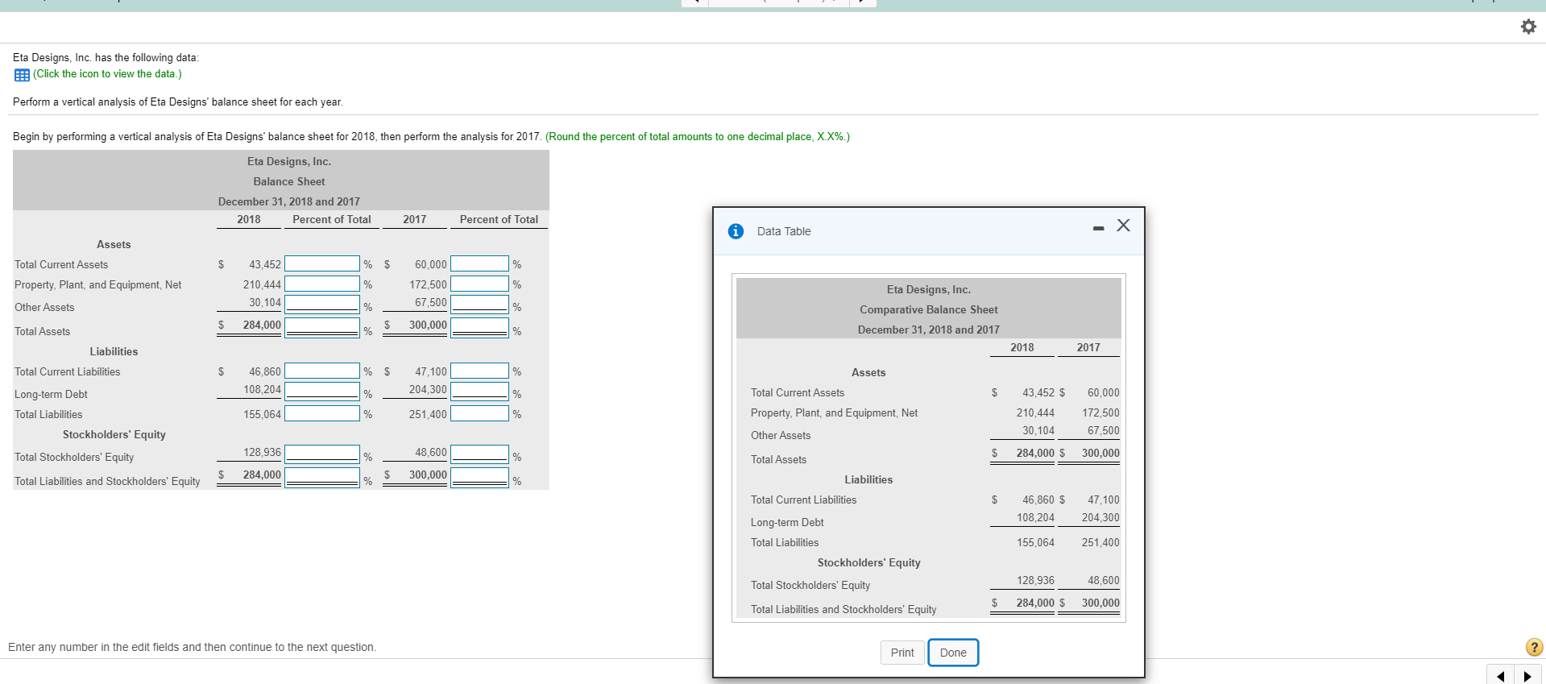Select 2017 Property, Plant, and Equipment percent field
This screenshot has height=684, width=1546.
tap(479, 284)
